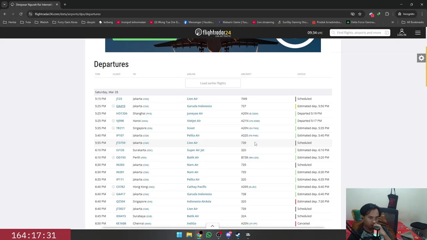The width and height of the screenshot is (427, 240).
Task: Open the Delta Force Garena bookmark
Action: point(361,22)
